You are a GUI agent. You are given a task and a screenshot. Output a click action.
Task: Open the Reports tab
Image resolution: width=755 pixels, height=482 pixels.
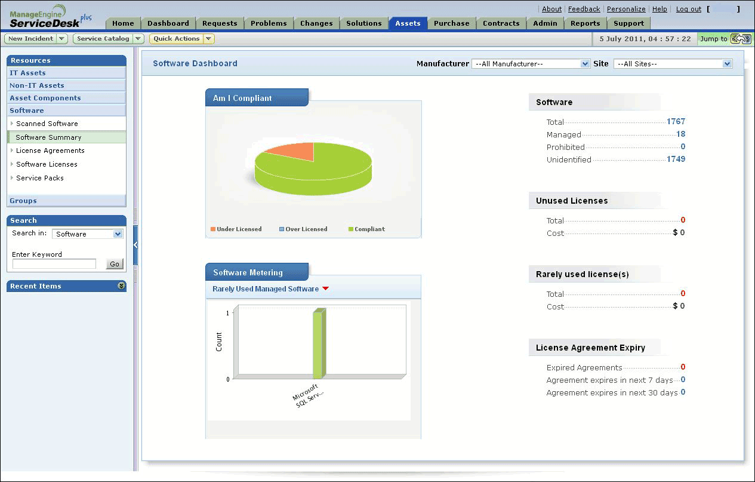(585, 23)
